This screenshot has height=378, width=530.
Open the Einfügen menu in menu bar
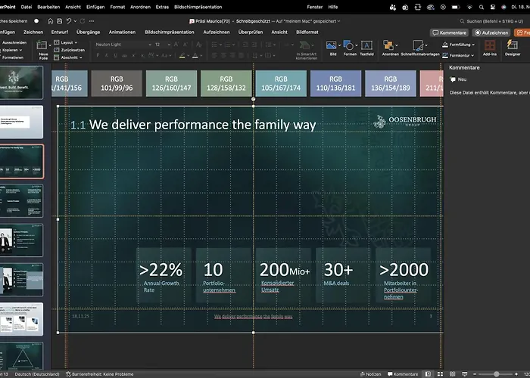95,7
